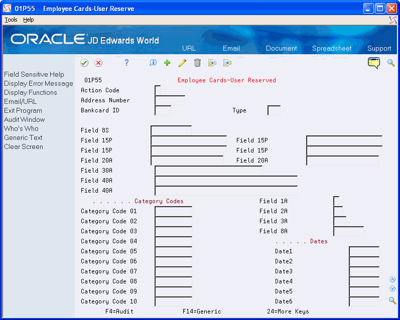Click the JD Edwards icon in title bar
This screenshot has width=400, height=320.
[7, 9]
